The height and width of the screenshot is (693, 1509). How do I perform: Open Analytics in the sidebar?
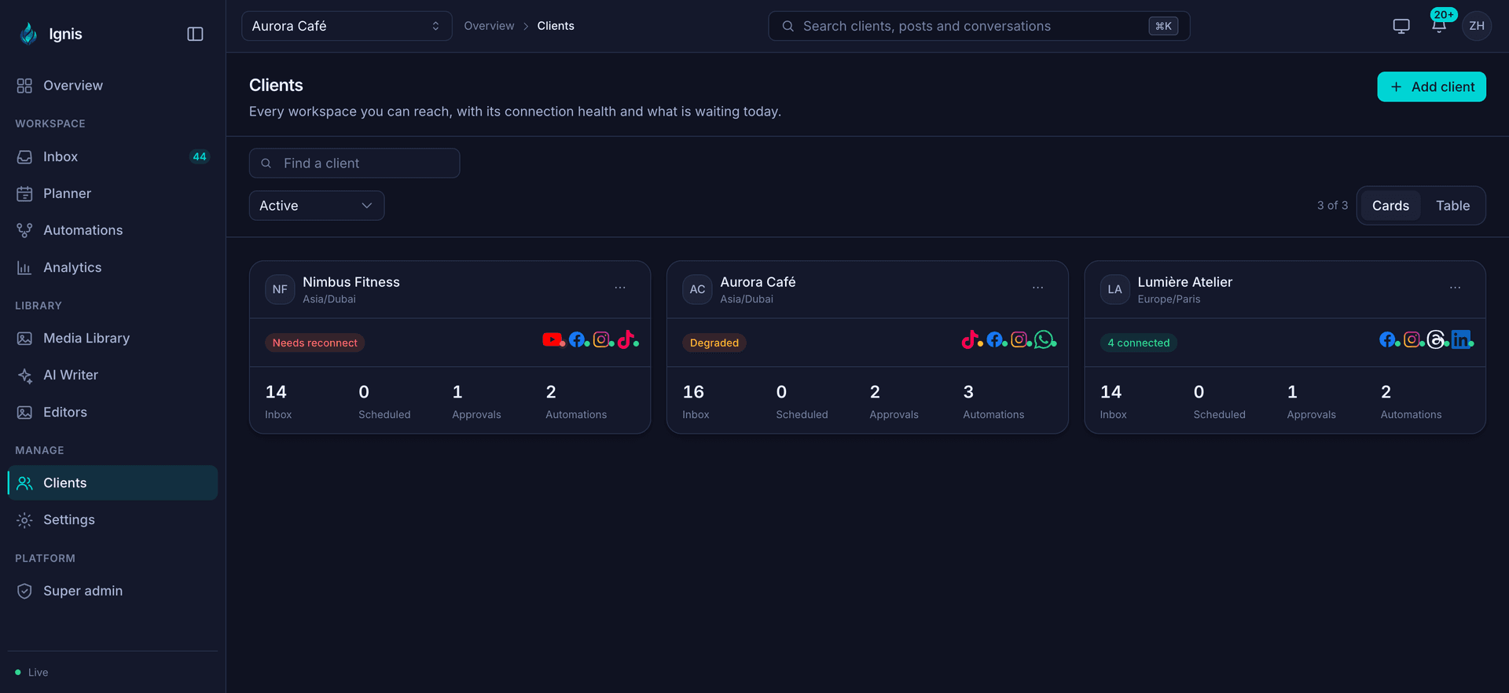click(112, 268)
